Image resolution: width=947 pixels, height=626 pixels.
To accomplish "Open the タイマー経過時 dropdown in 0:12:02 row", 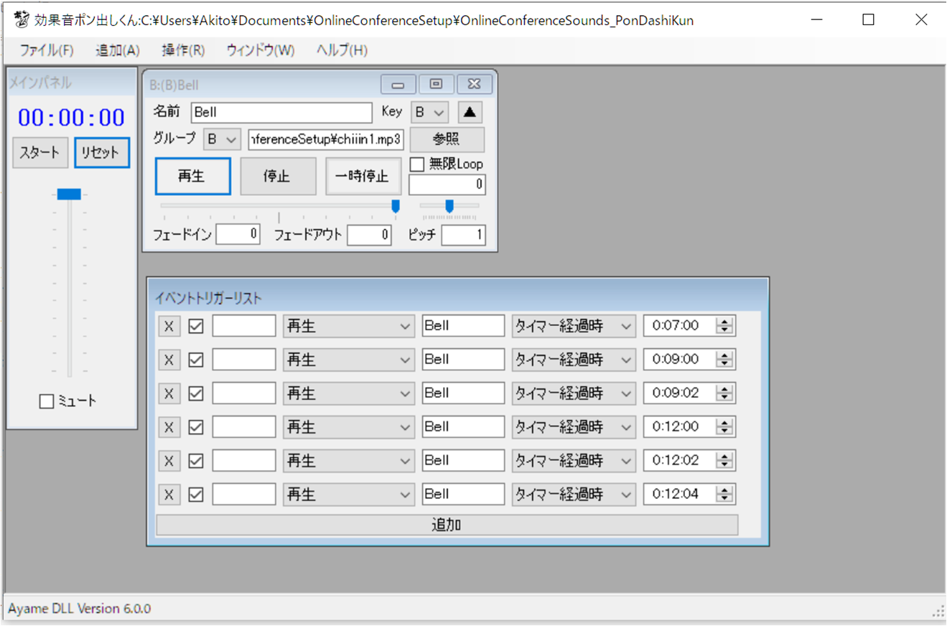I will 574,461.
